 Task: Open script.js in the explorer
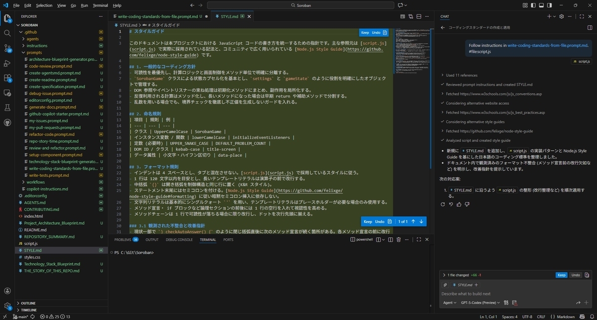tap(31, 244)
